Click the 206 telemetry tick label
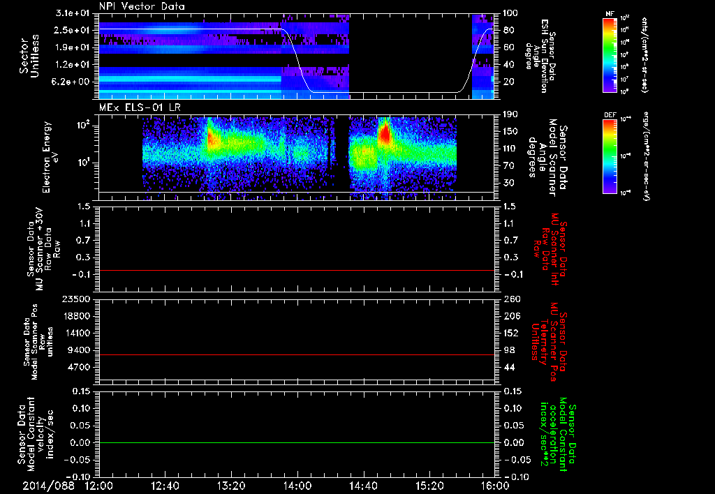The width and height of the screenshot is (715, 494). [x=510, y=316]
